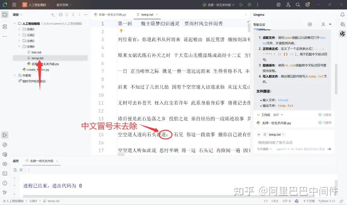Image resolution: width=347 pixels, height=205 pixels.
Task: Collapse the 工作区 section in Lingma
Action: (x=258, y=115)
